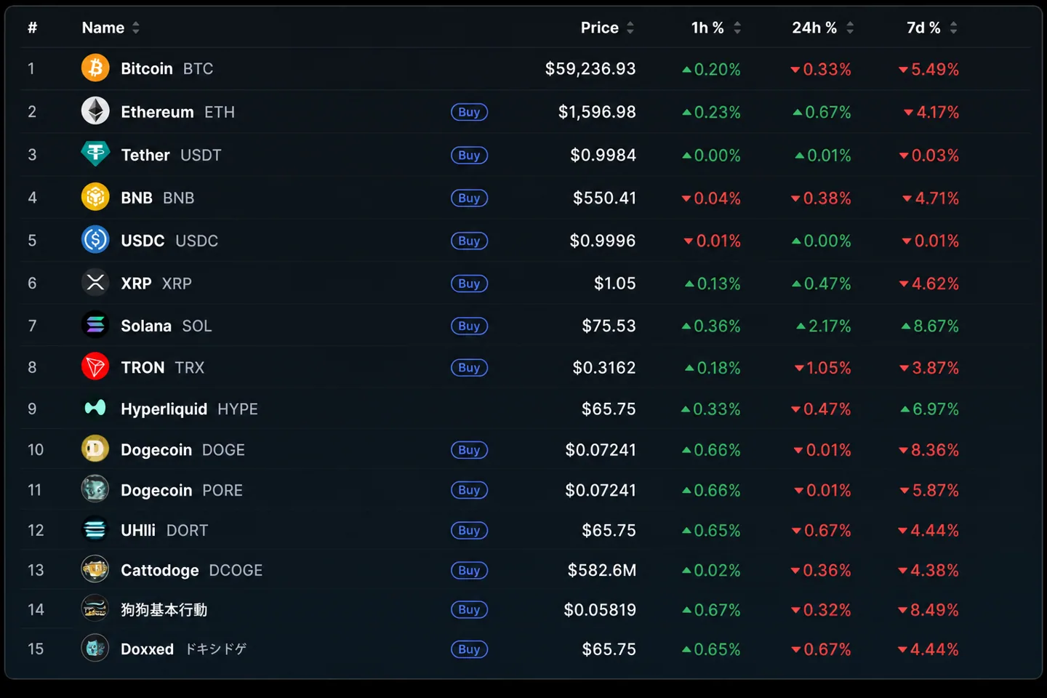
Task: Select the Buy button for XRP
Action: [x=469, y=284]
